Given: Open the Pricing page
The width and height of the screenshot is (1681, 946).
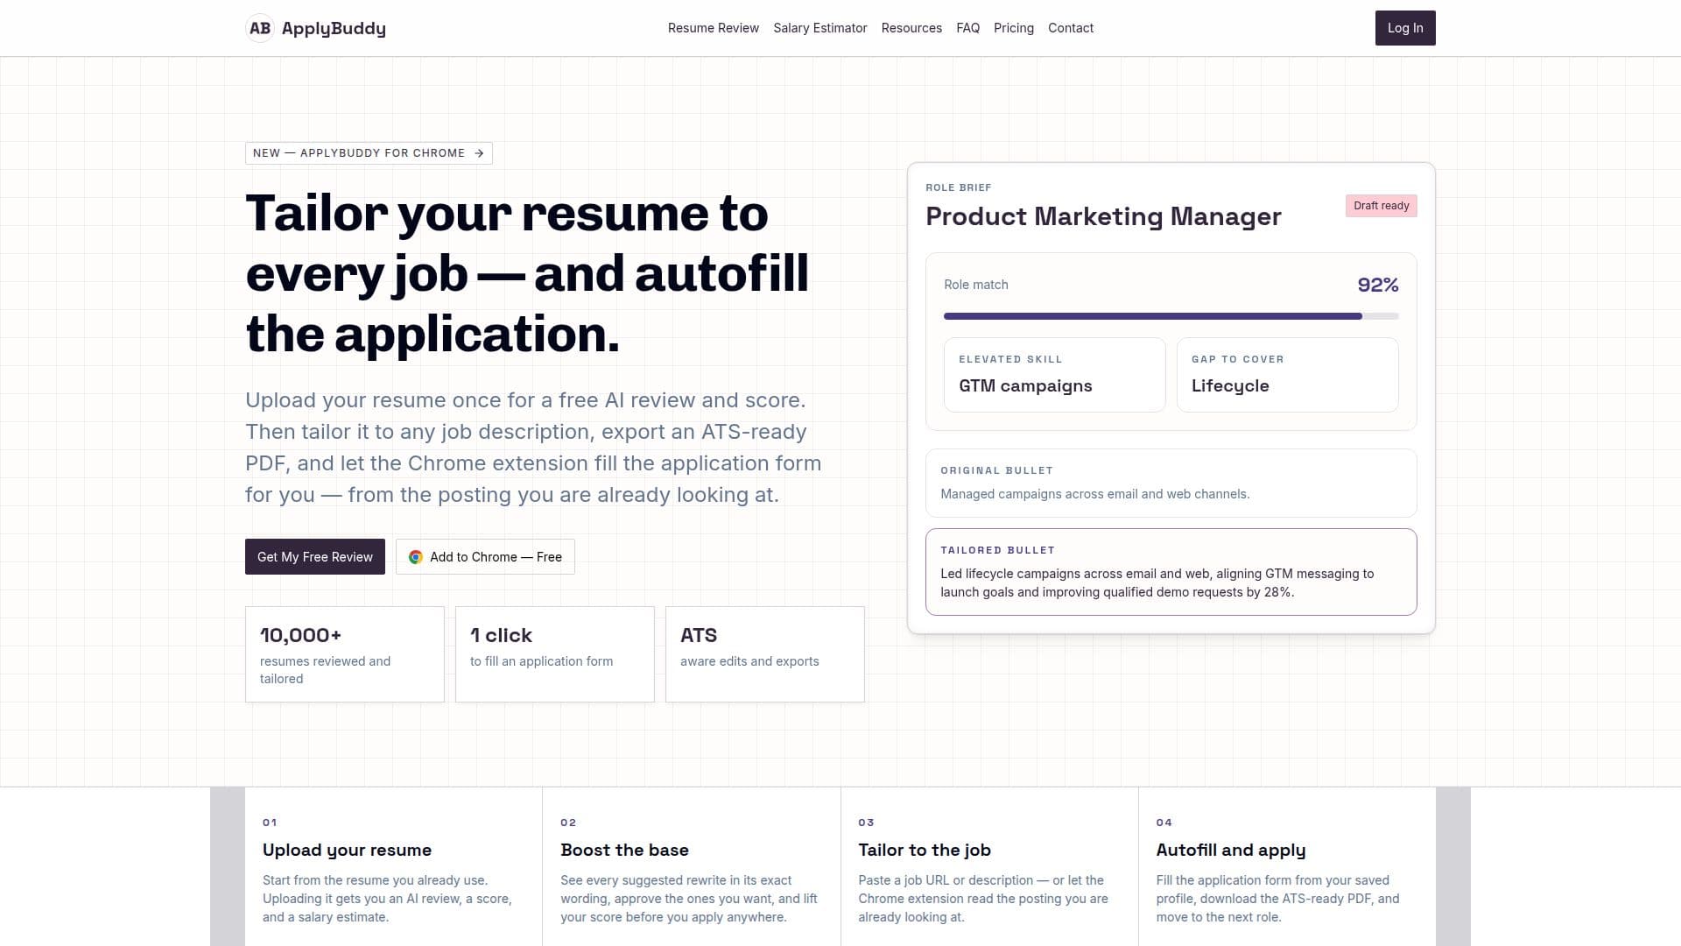Looking at the screenshot, I should pyautogui.click(x=1013, y=28).
